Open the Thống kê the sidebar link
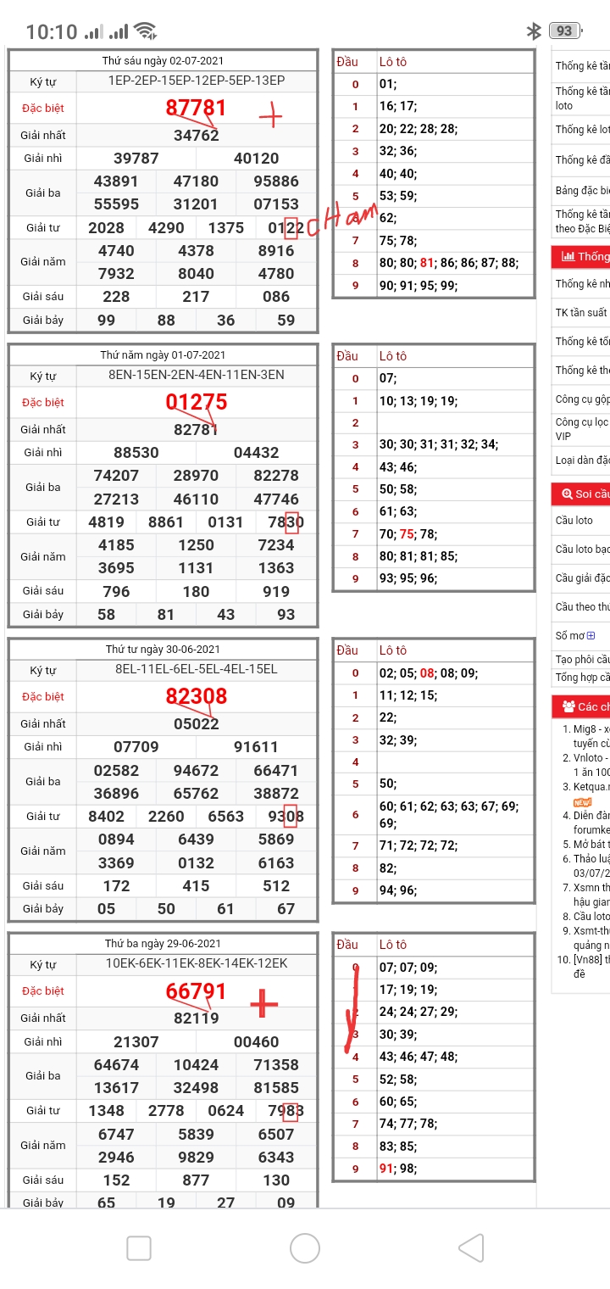This screenshot has width=610, height=1289. point(582,371)
